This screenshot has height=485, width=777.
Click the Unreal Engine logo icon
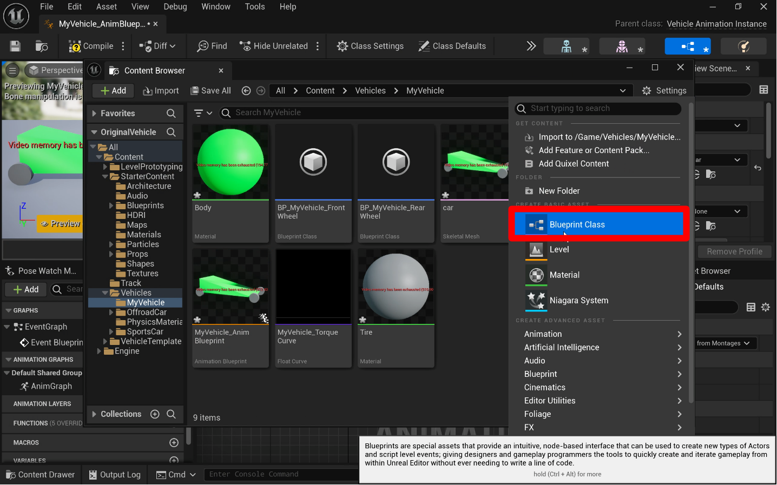[x=16, y=16]
